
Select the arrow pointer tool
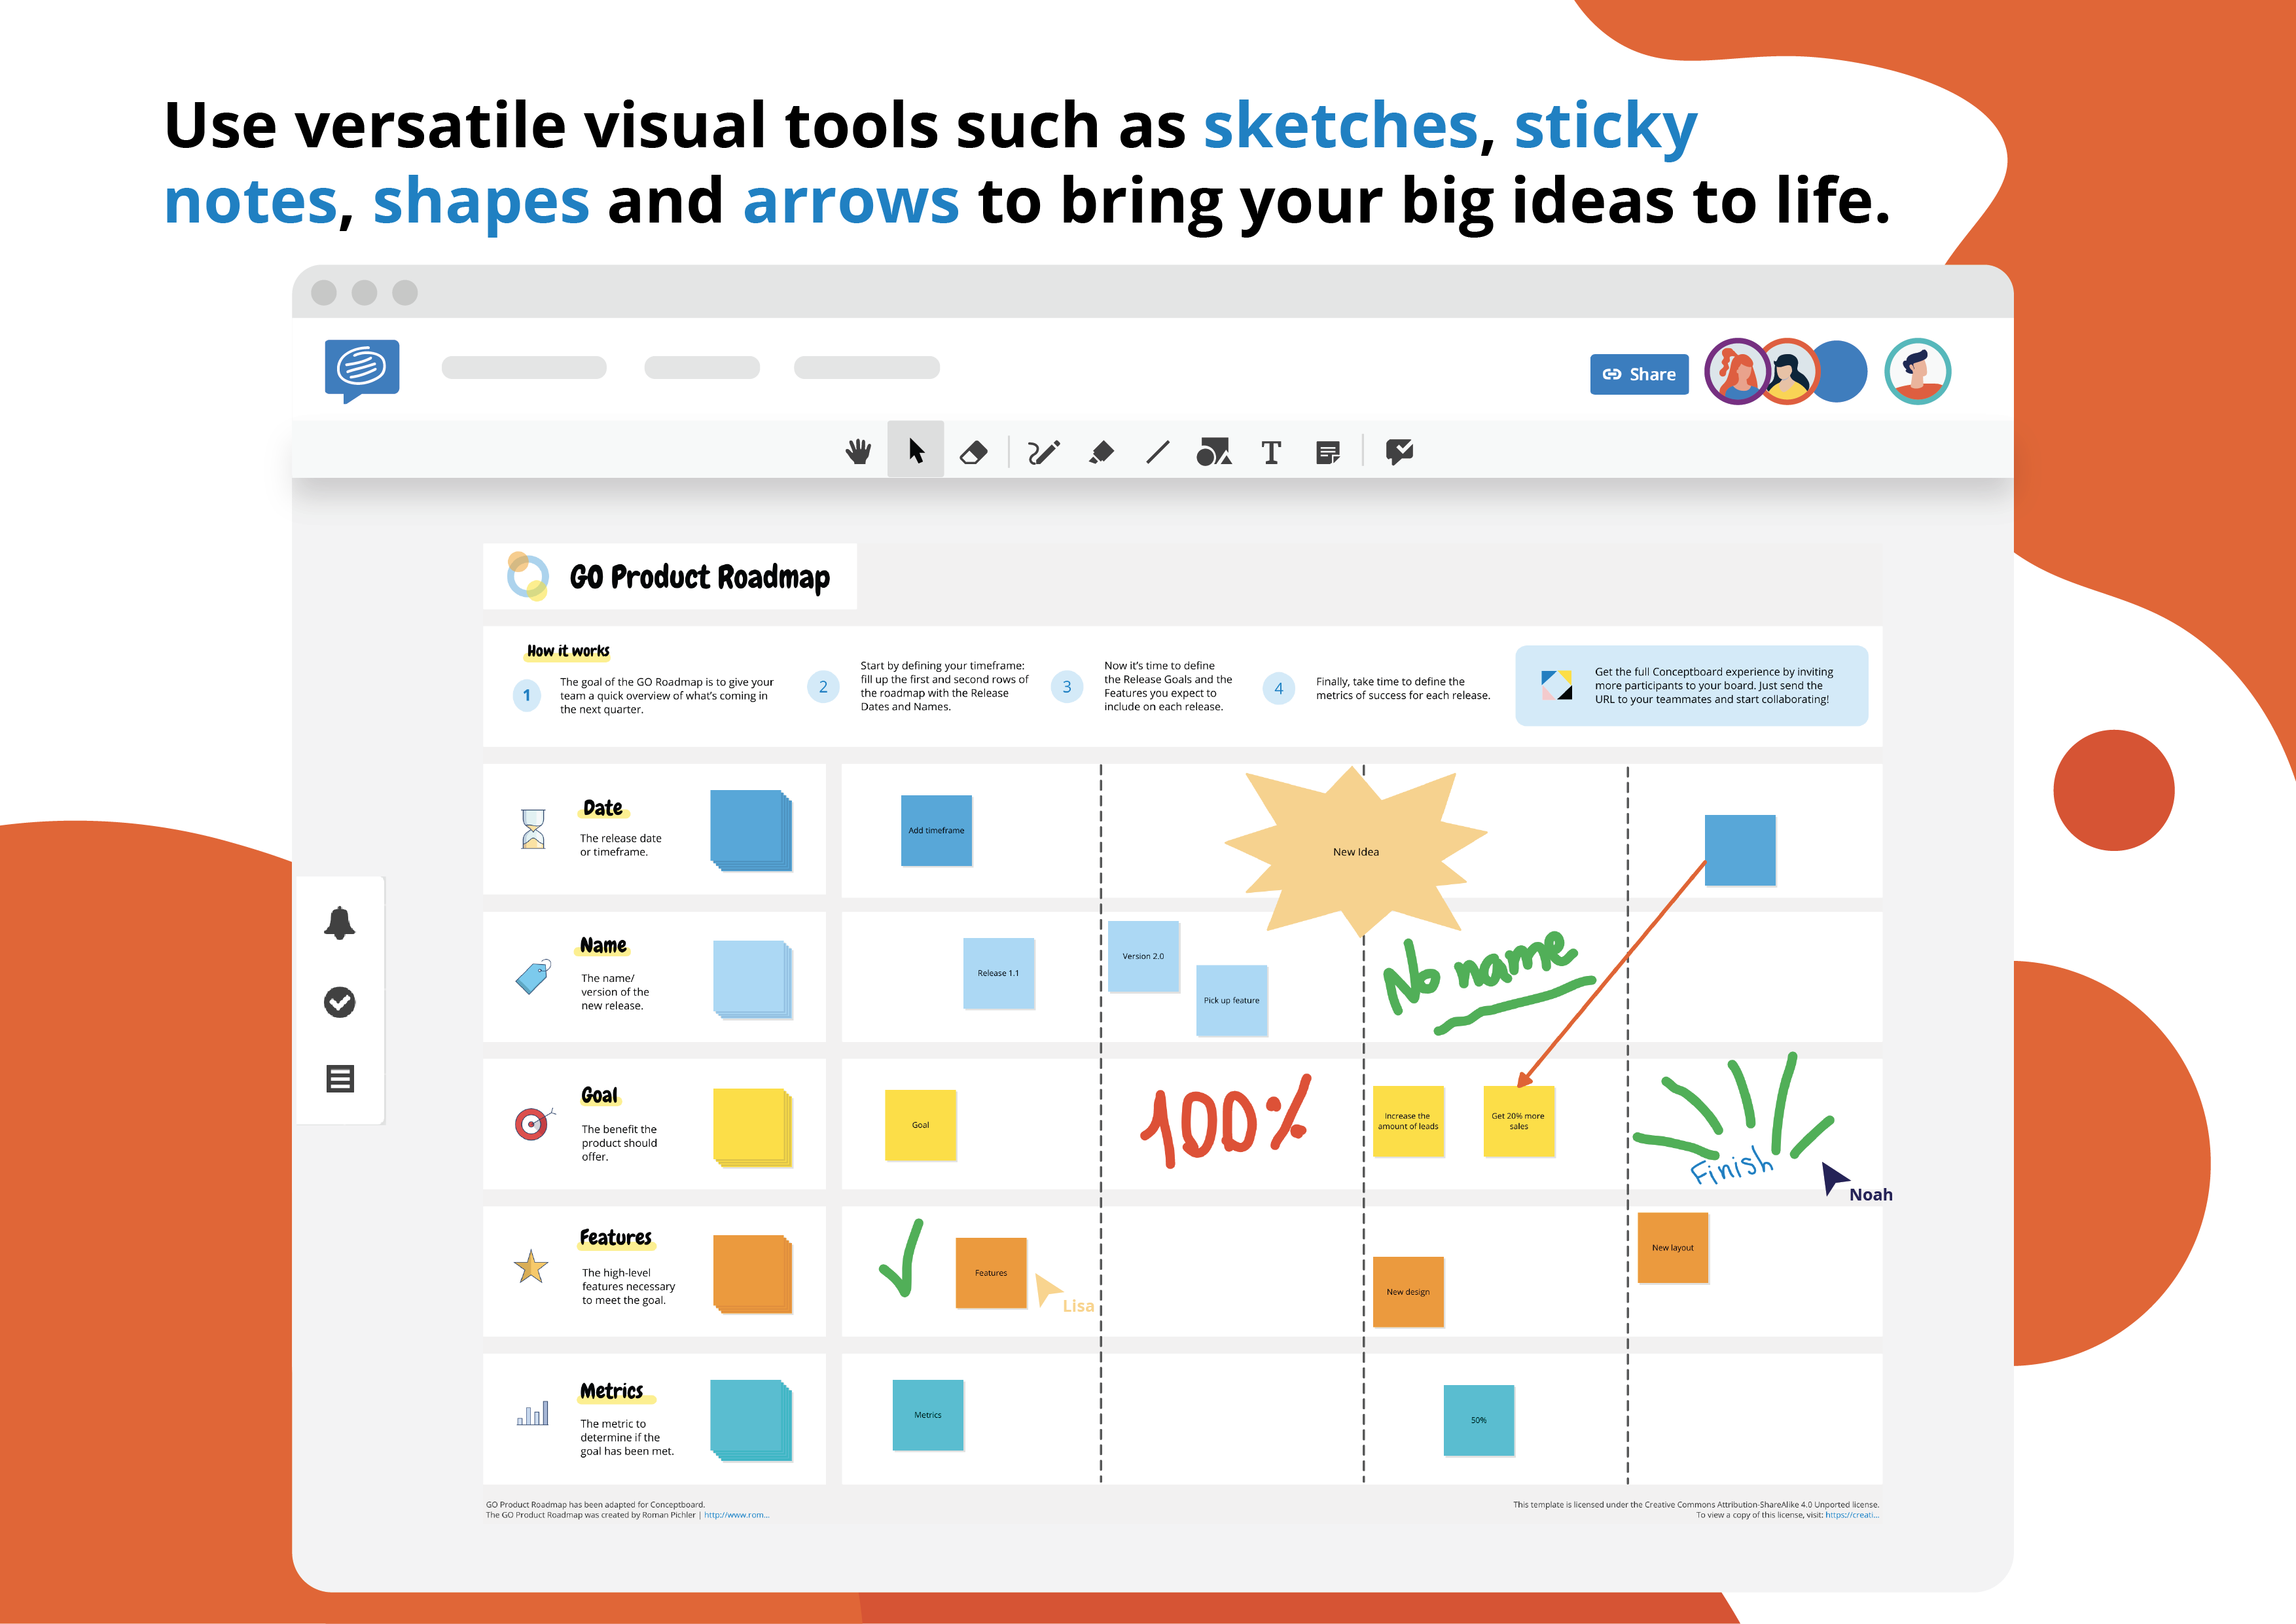click(916, 451)
